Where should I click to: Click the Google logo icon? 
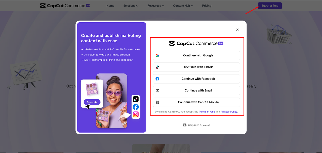click(157, 55)
